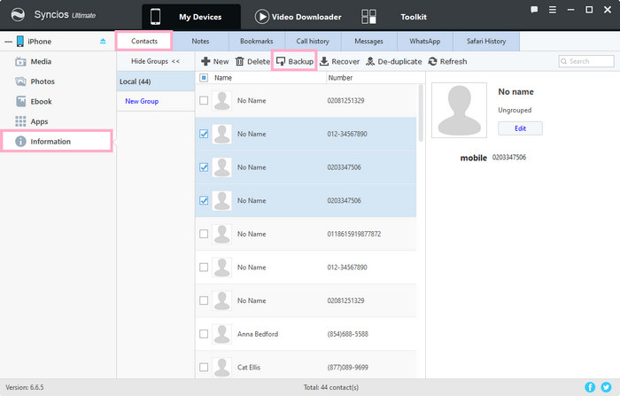Switch to the Notes tab
Image resolution: width=620 pixels, height=396 pixels.
point(200,41)
